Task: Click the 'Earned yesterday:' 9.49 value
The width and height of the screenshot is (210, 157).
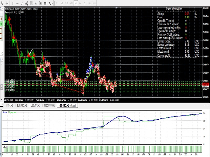Action: coord(187,45)
